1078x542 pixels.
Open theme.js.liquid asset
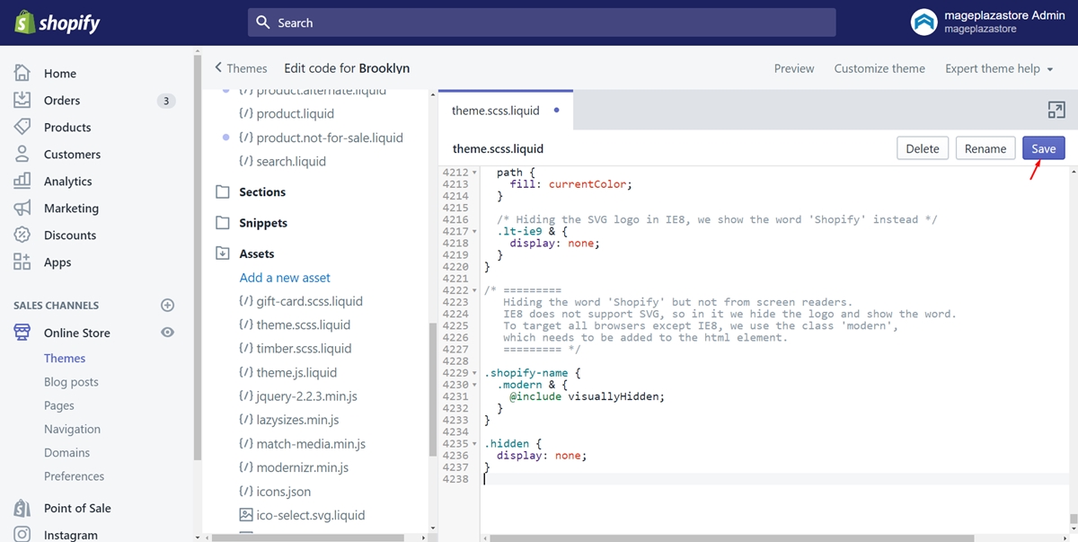point(296,372)
